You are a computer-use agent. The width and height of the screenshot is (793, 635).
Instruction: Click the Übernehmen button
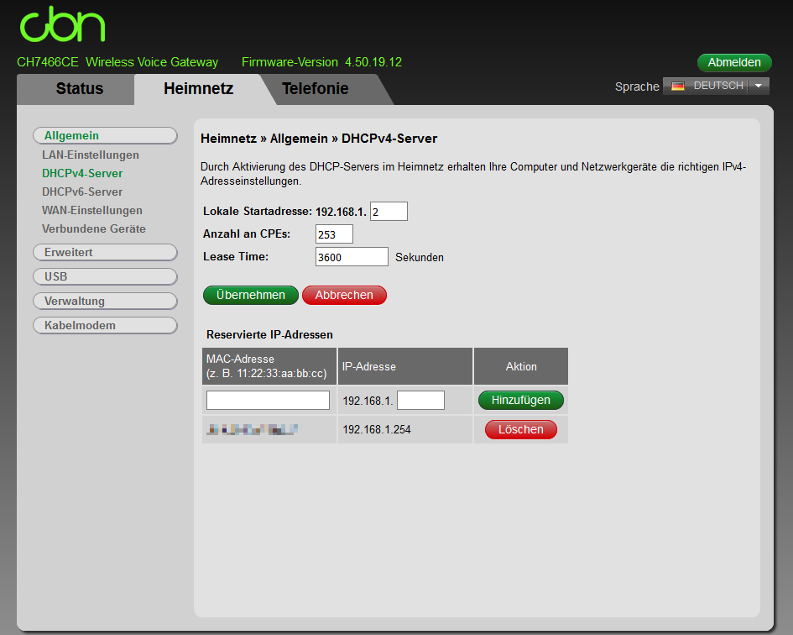[x=250, y=295]
